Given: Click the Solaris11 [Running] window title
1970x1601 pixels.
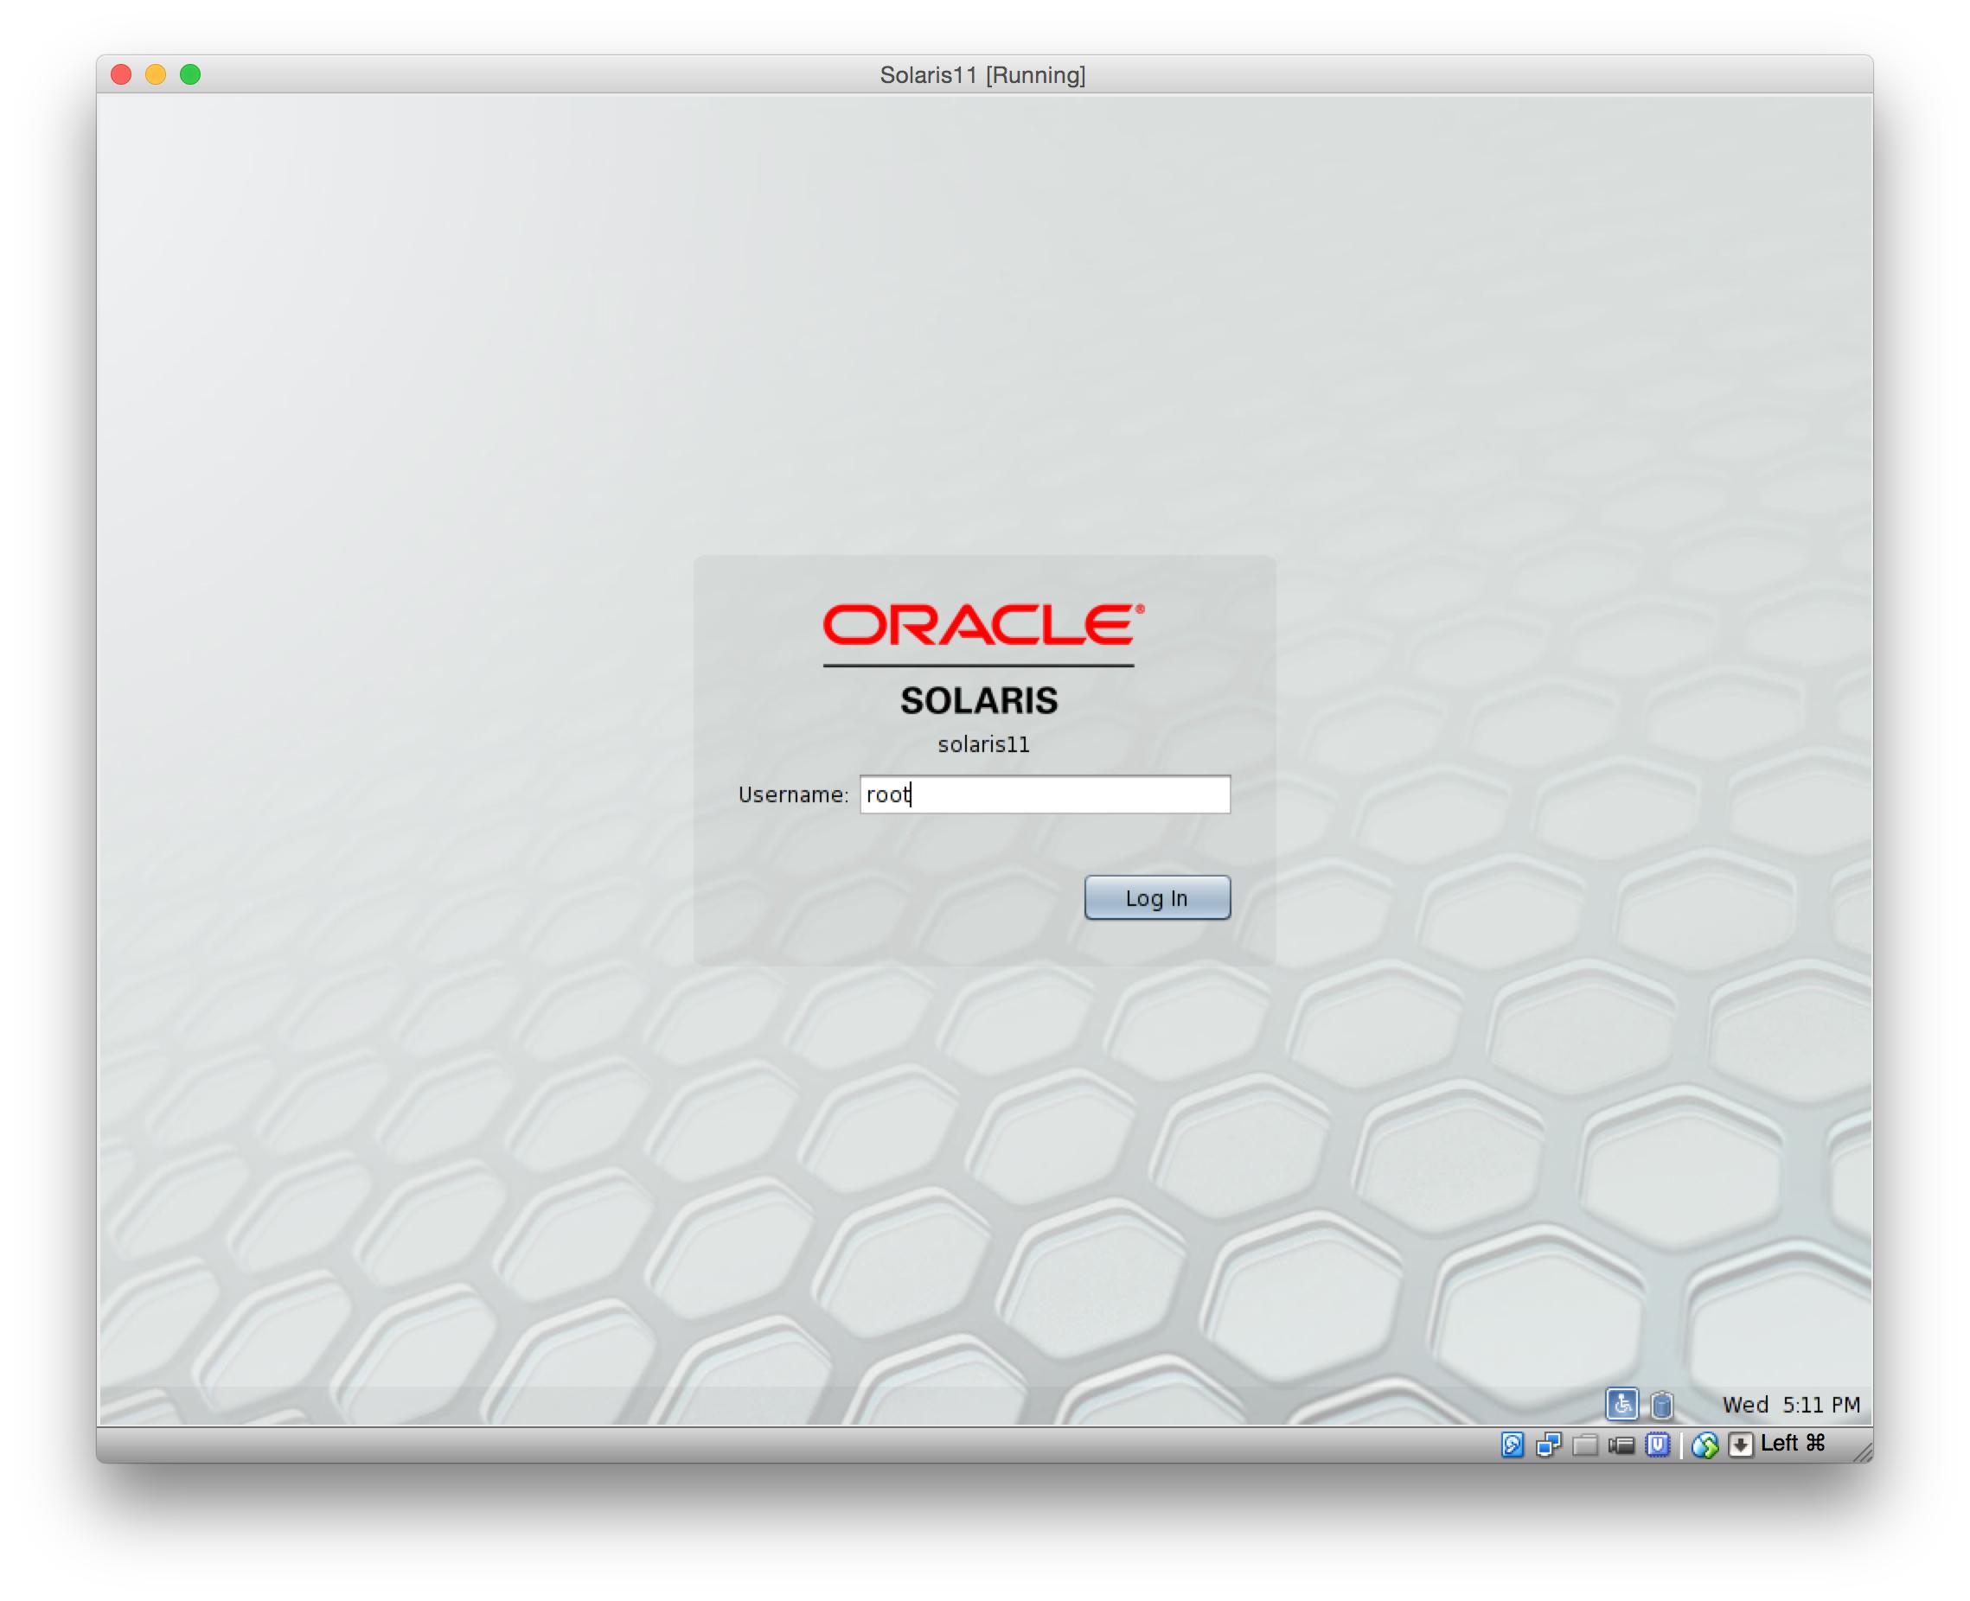Looking at the screenshot, I should (x=982, y=74).
